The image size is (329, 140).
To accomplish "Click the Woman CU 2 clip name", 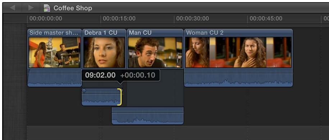I will [x=205, y=33].
